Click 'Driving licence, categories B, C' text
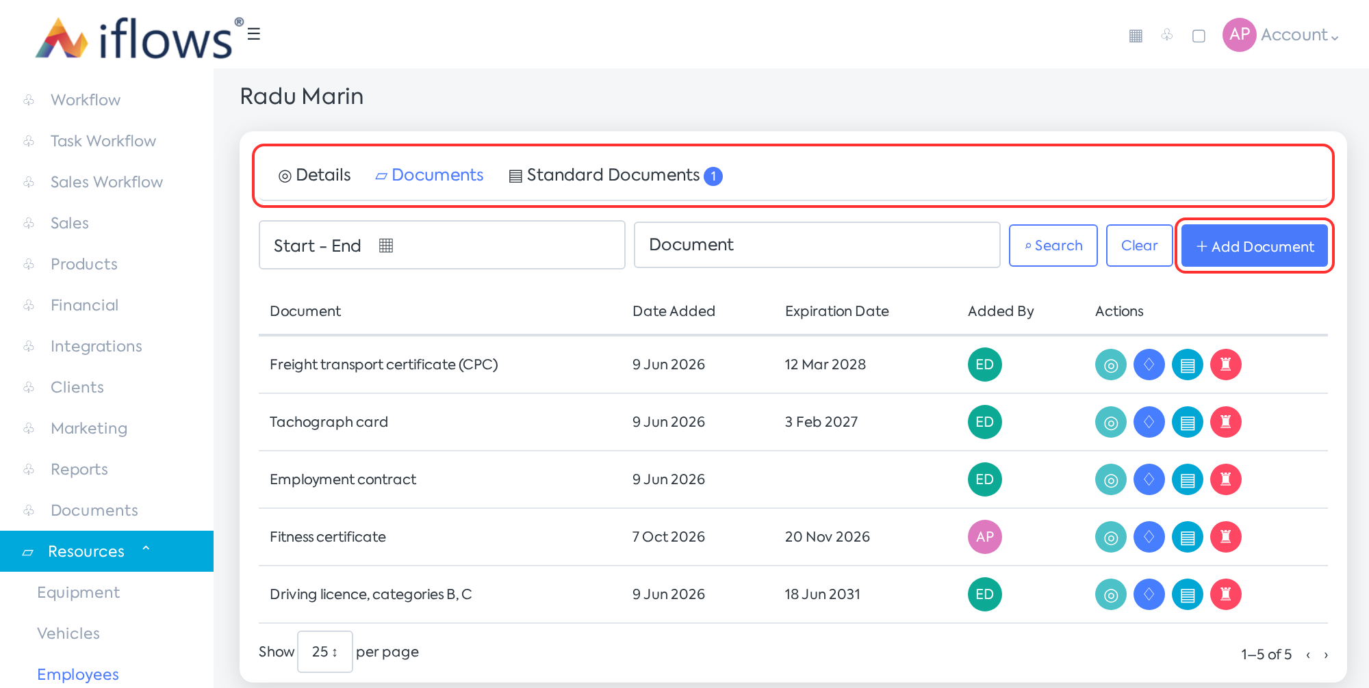This screenshot has height=688, width=1369. tap(370, 594)
